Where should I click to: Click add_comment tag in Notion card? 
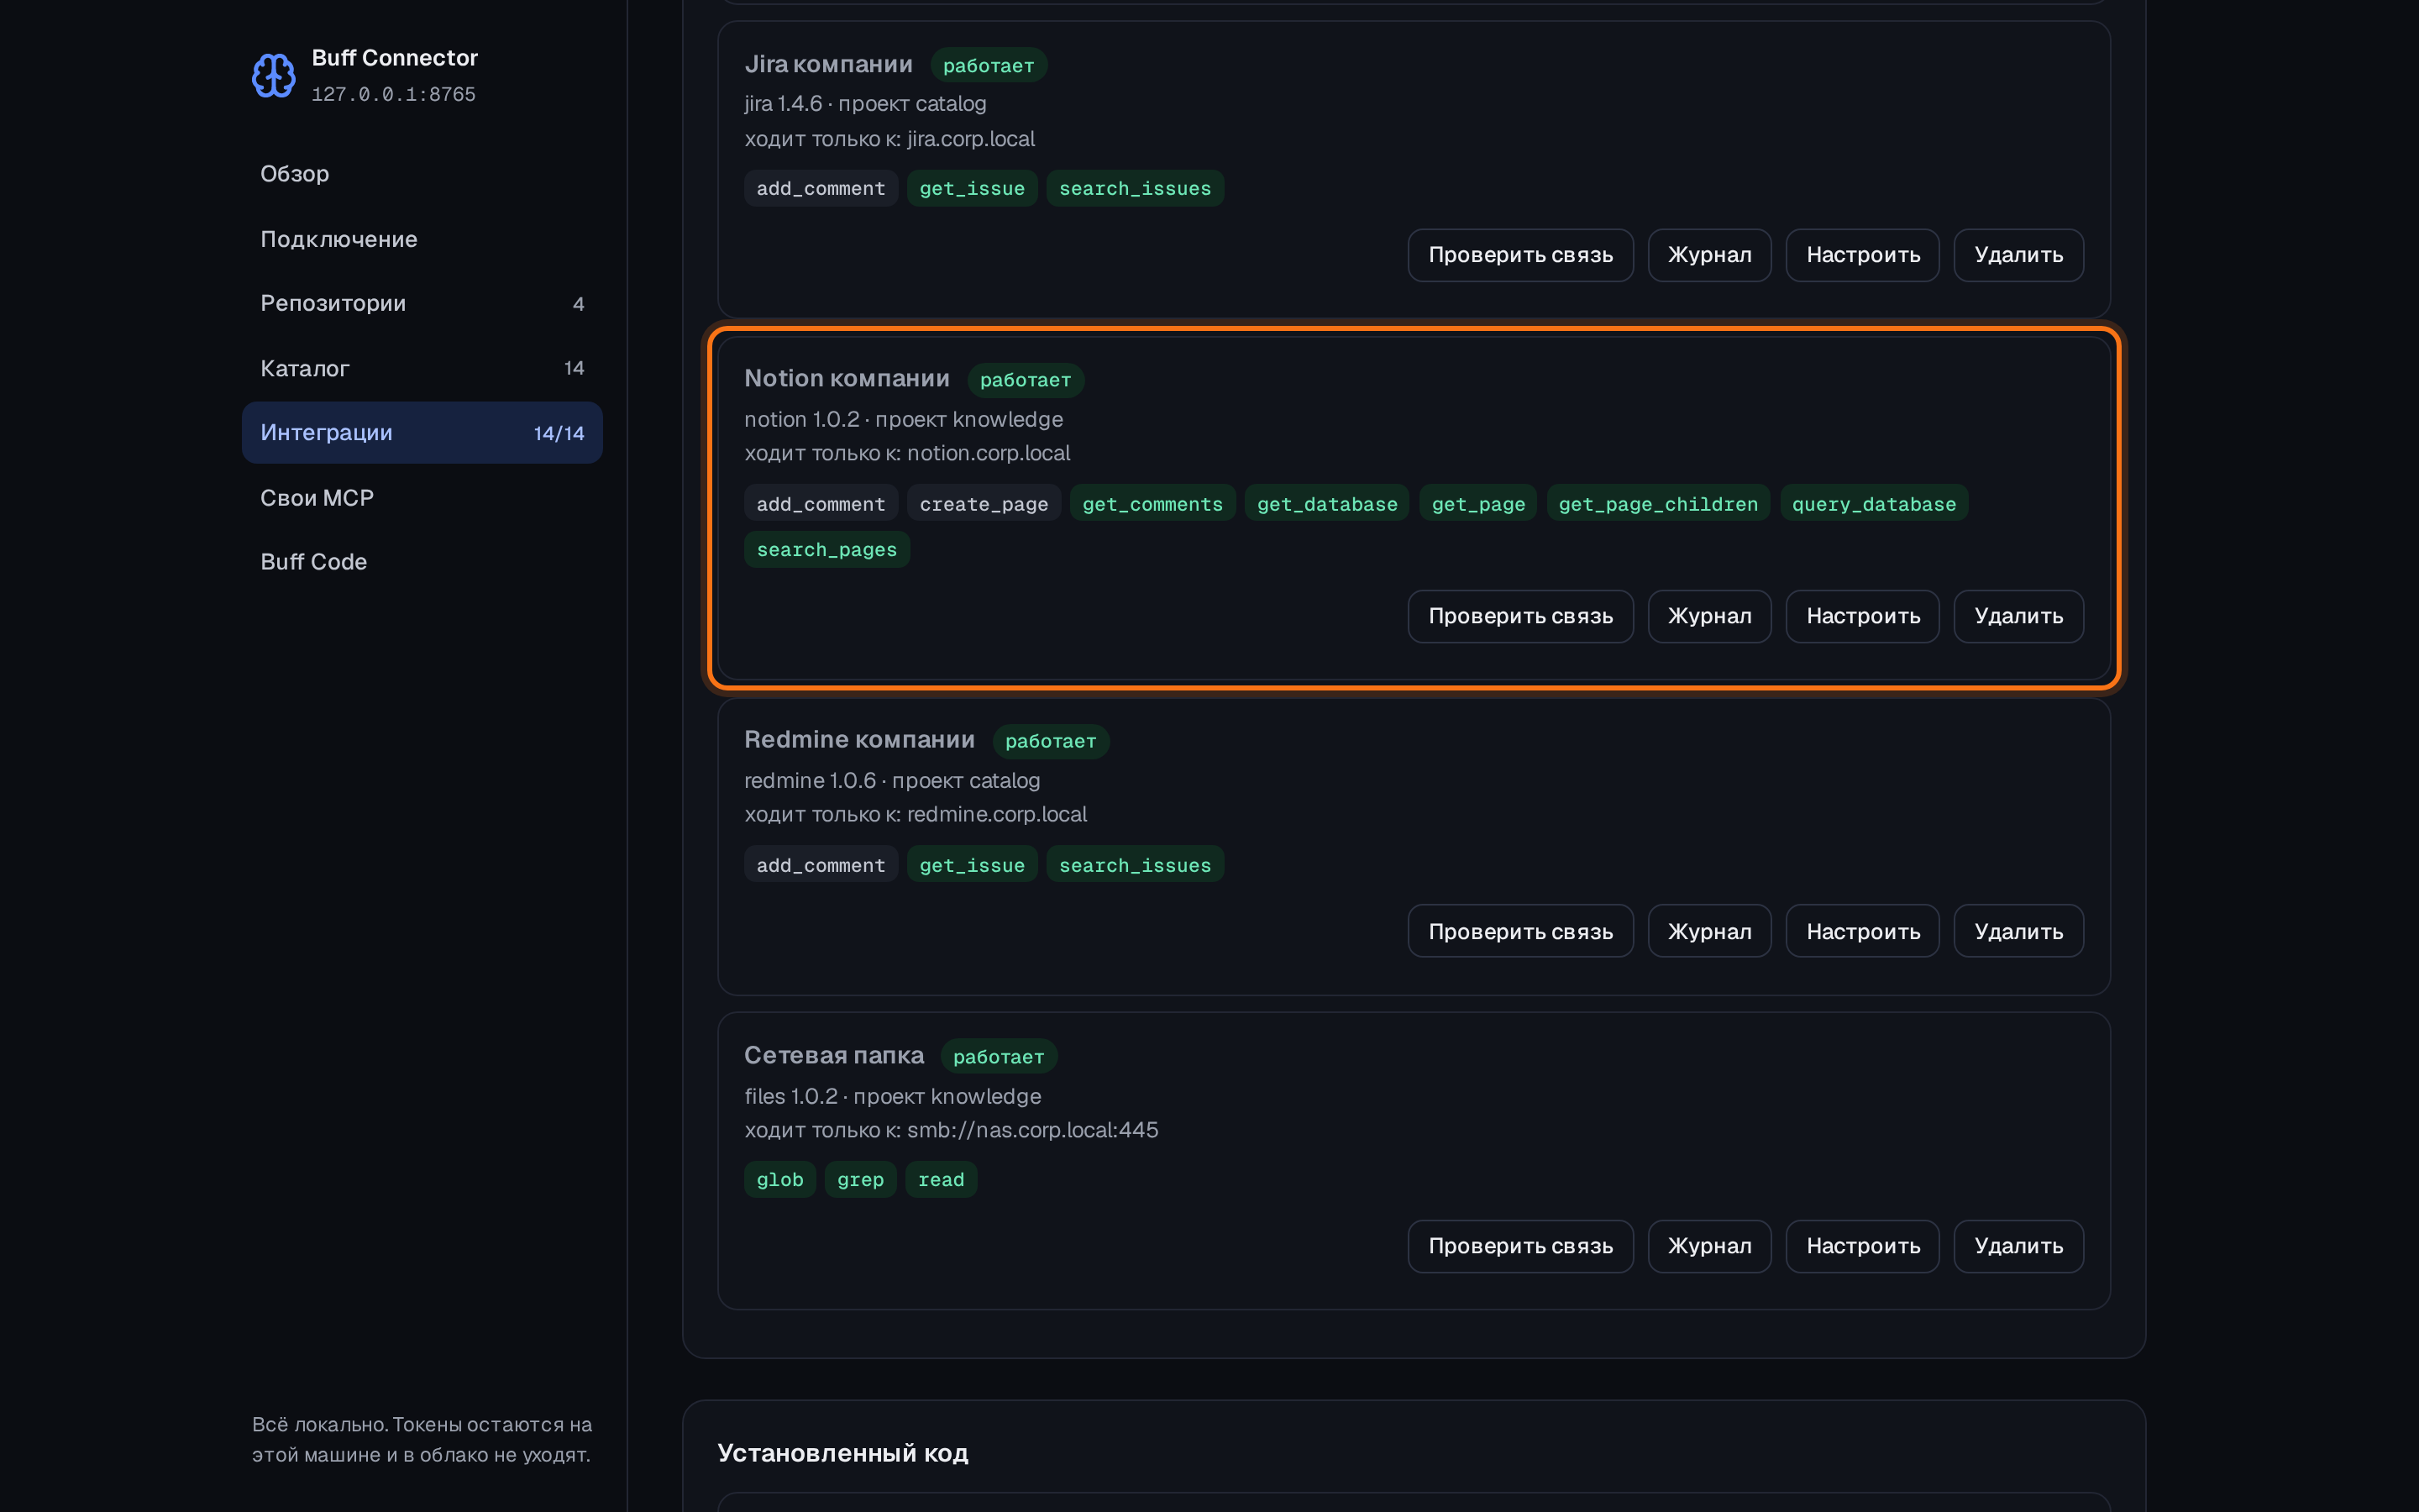tap(821, 504)
